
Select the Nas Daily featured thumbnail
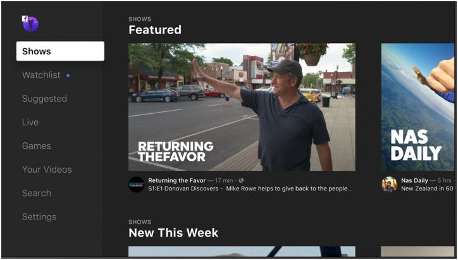[418, 107]
